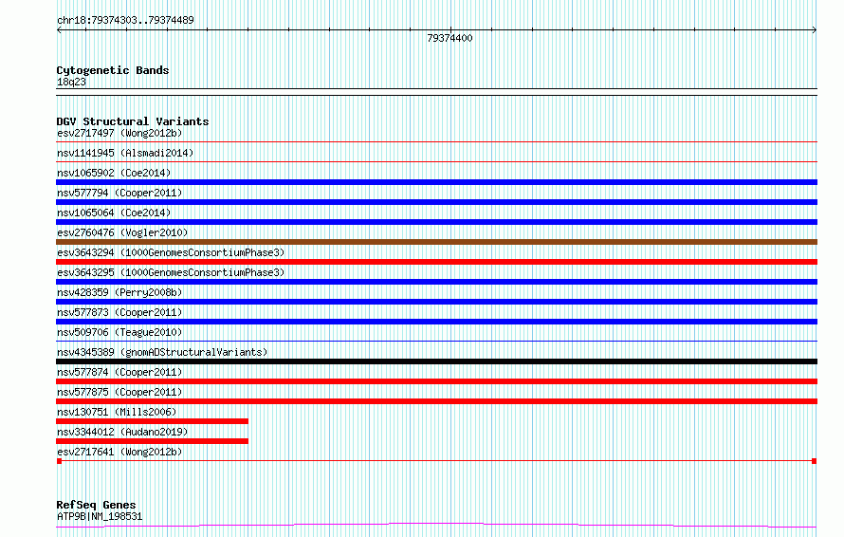Click the red bar under nsv577875
The height and width of the screenshot is (537, 844).
pos(436,401)
